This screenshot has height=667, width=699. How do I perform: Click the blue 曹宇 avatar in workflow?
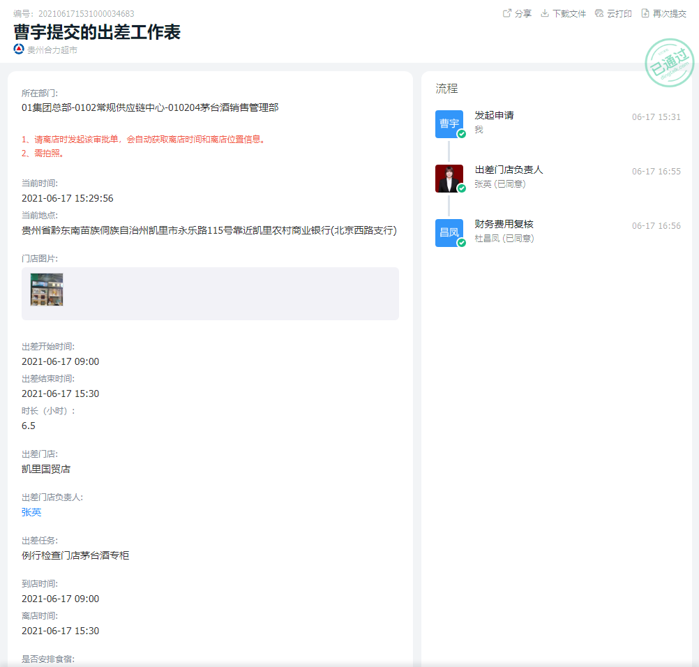pos(449,123)
